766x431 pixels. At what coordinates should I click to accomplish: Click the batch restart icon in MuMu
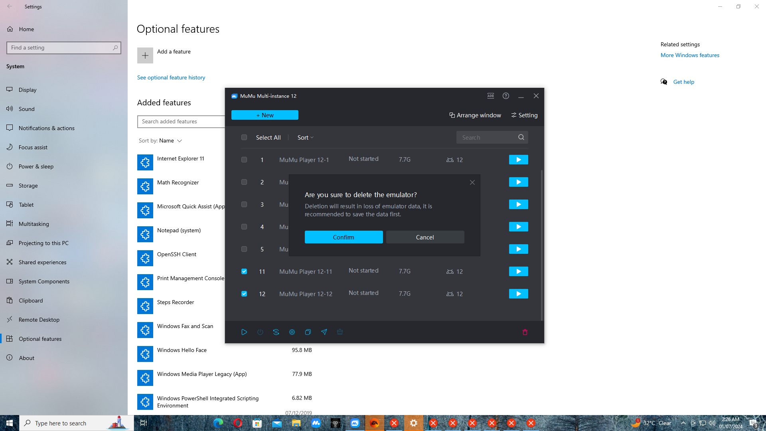[x=276, y=332]
